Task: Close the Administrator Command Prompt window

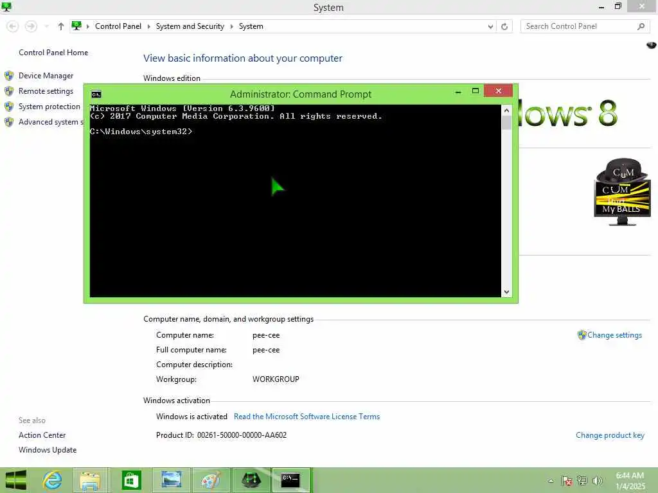Action: (x=498, y=91)
